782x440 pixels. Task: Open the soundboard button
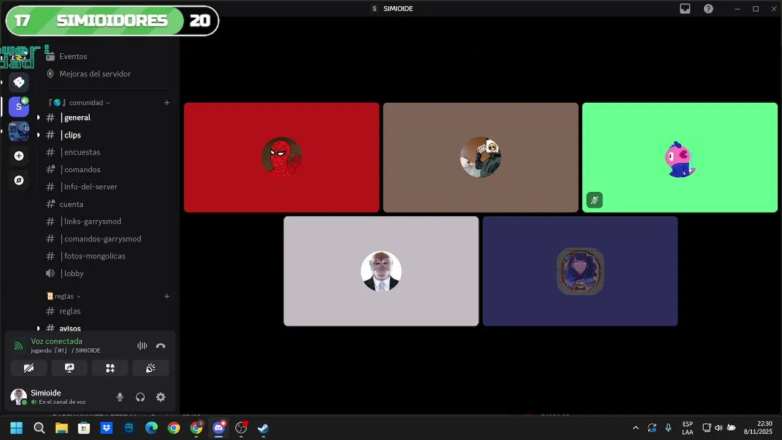pyautogui.click(x=150, y=368)
